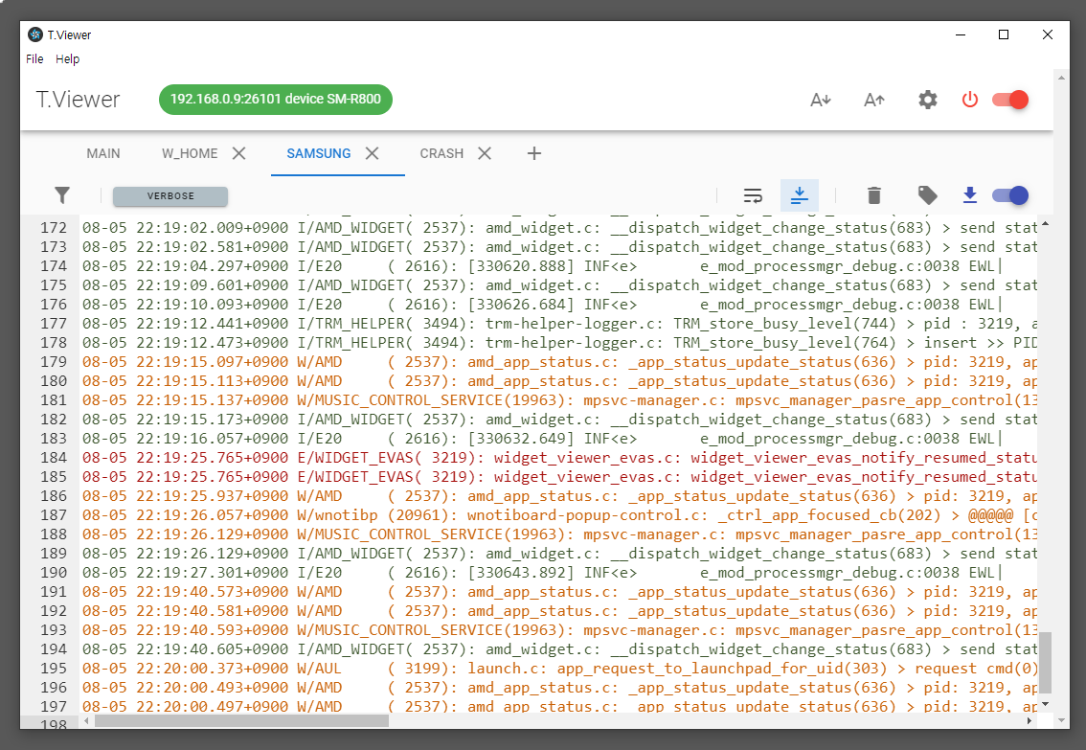The image size is (1086, 750).
Task: Toggle word wrap icon in log toolbar
Action: [x=753, y=196]
